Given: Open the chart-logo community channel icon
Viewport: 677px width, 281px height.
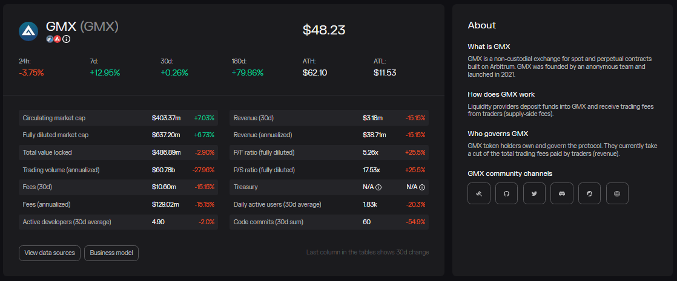Looking at the screenshot, I should click(x=589, y=193).
